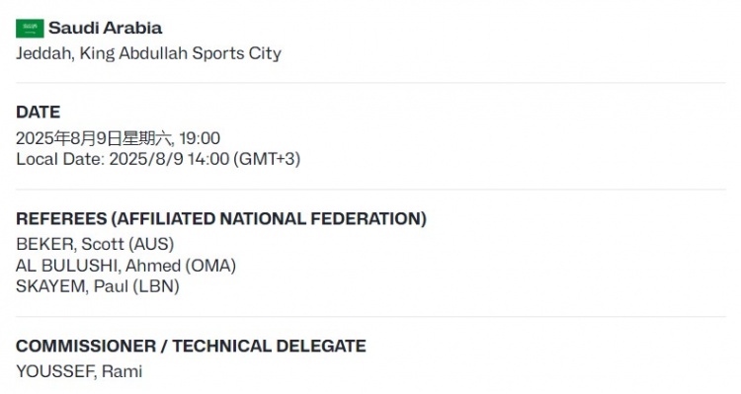741x394 pixels.
Task: Select commissioner YOUSSEF, Rami
Action: click(x=79, y=371)
